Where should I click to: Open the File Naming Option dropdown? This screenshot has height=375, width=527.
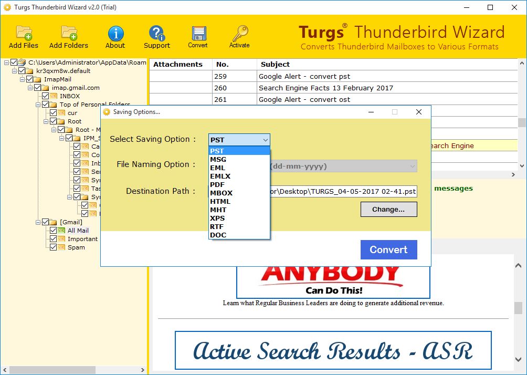coord(343,166)
